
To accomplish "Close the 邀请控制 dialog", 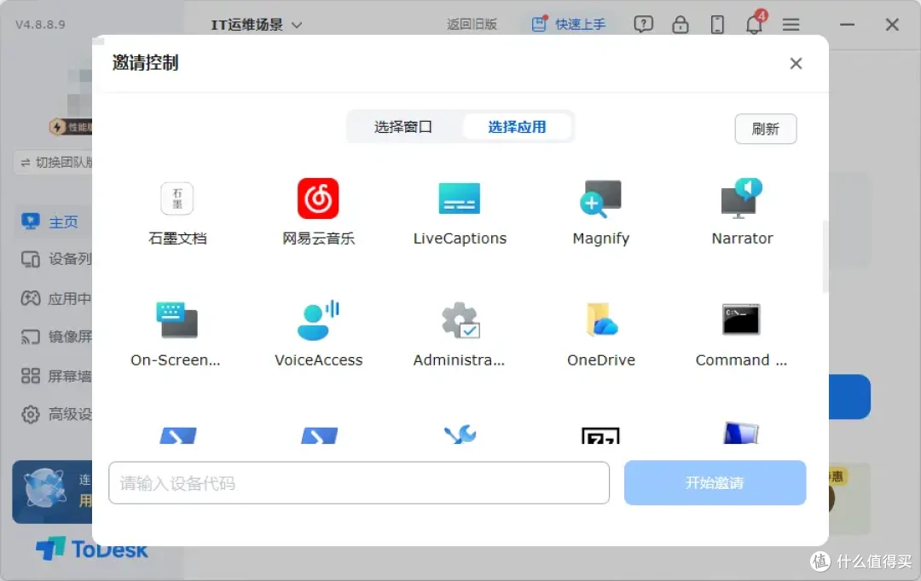I will (796, 63).
